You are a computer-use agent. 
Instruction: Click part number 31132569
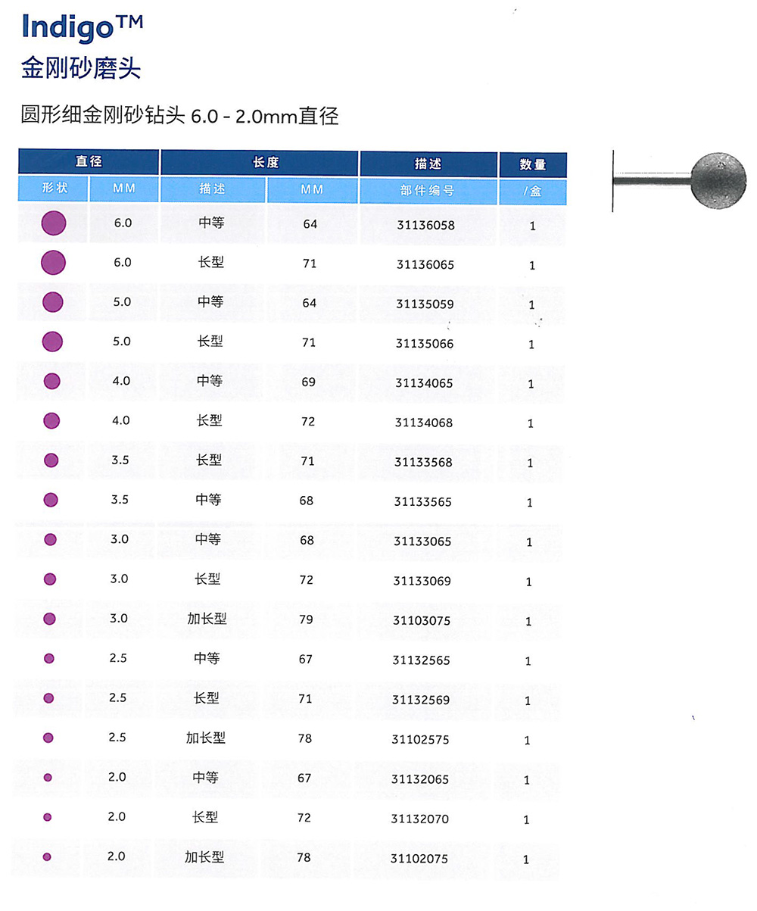point(421,700)
